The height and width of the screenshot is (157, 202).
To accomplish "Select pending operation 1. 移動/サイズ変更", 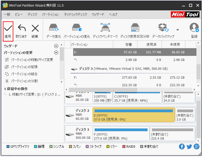I will pos(34,95).
